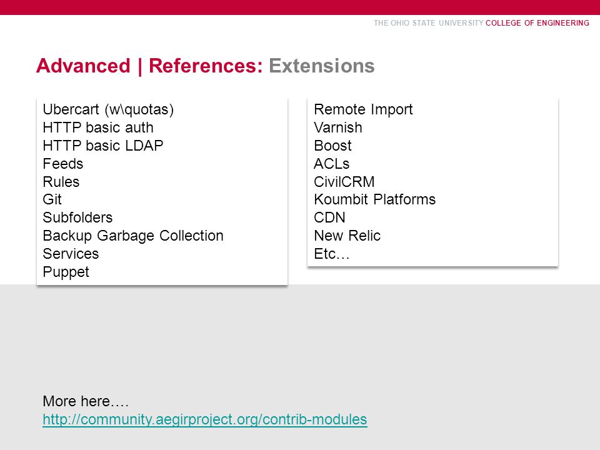Viewport: 600px width, 450px height.
Task: Click 'COLLEGE OF ENGINEERING' header text
Action: coord(537,23)
